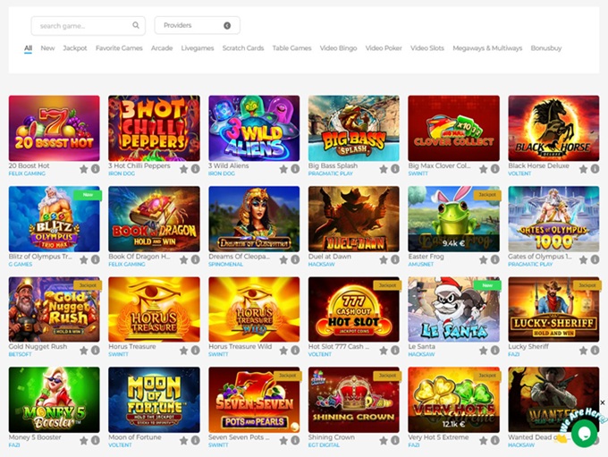This screenshot has height=457, width=608.
Task: Favorite 3 Wild Aliens with star
Action: (283, 168)
